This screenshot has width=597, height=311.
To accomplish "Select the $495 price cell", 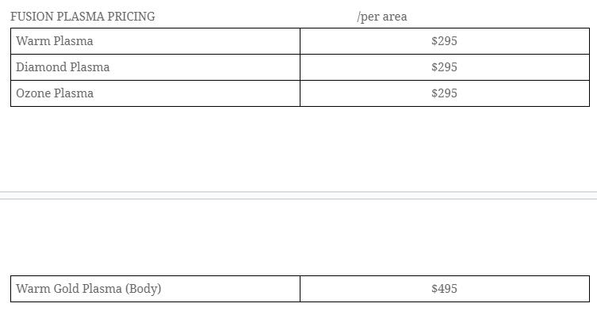I will point(444,289).
